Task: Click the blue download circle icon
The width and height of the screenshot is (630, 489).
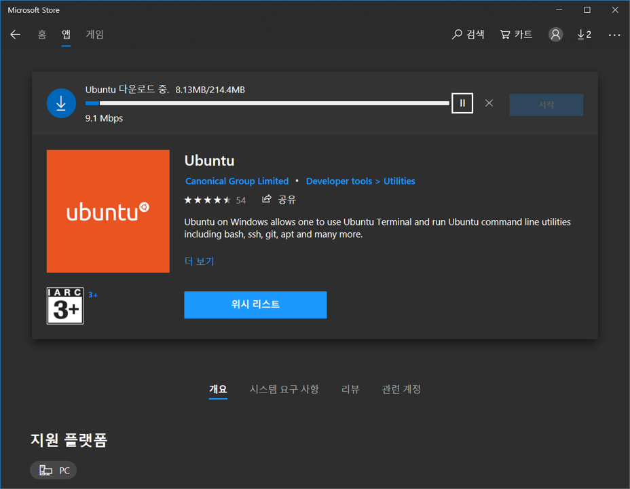Action: point(61,103)
